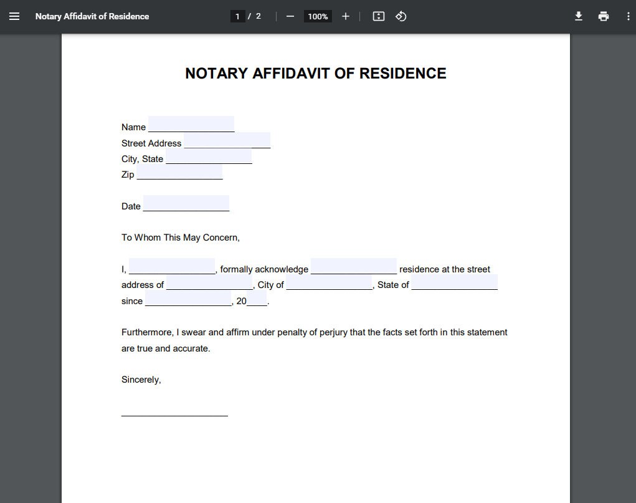Zoom in on the document
Screen dimensions: 636x503
pos(345,16)
